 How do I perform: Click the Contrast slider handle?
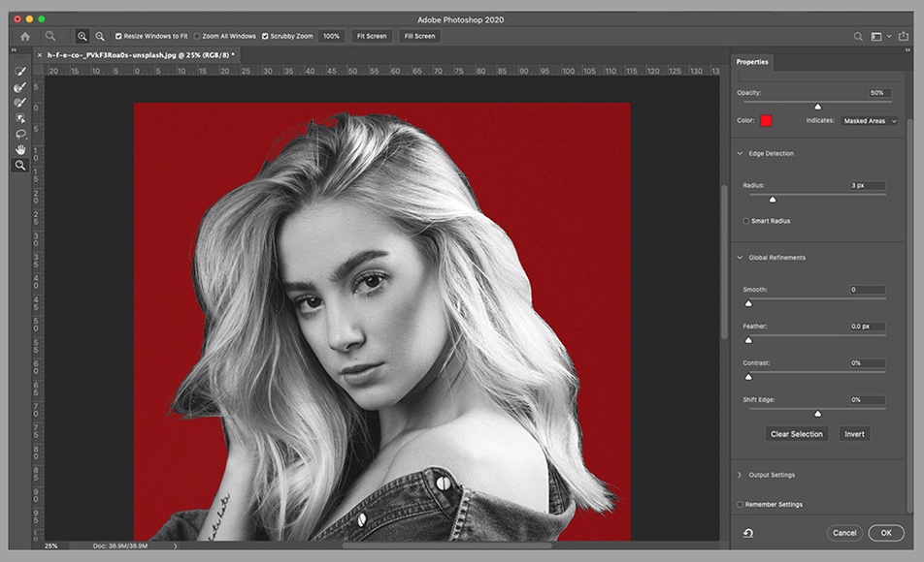748,377
